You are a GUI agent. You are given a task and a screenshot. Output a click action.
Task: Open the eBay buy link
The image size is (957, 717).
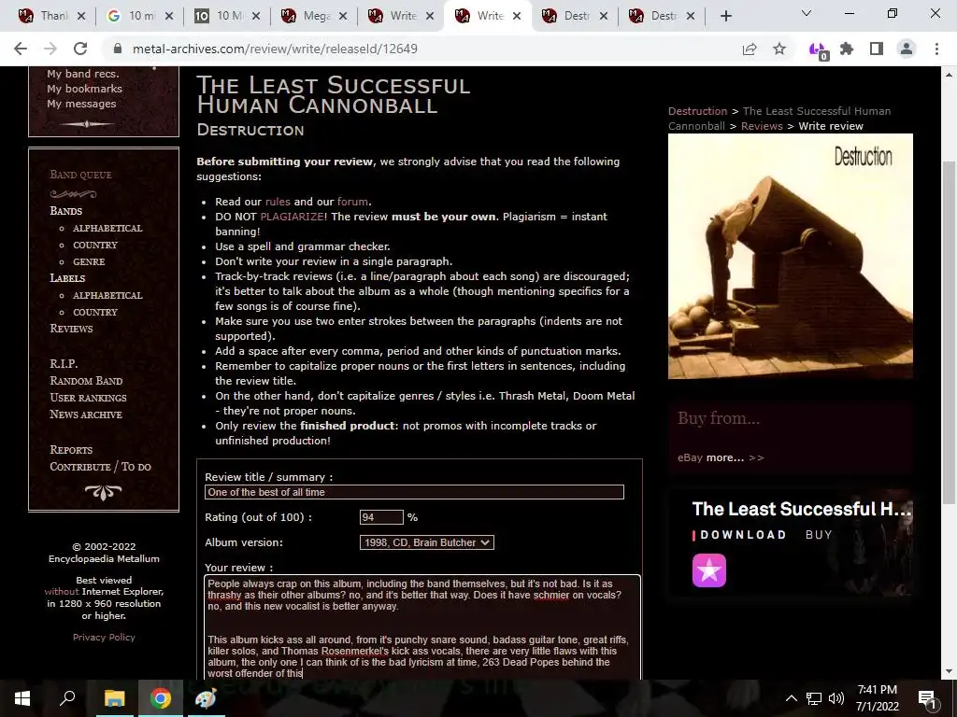[x=690, y=457]
